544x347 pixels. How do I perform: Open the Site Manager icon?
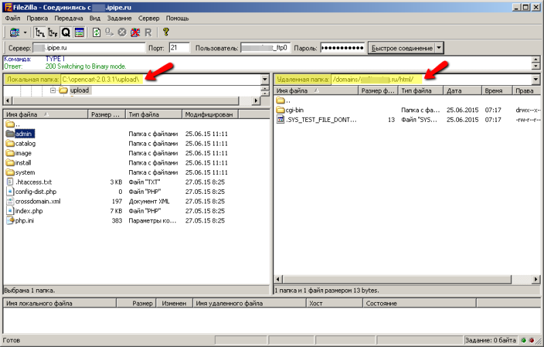(x=14, y=32)
